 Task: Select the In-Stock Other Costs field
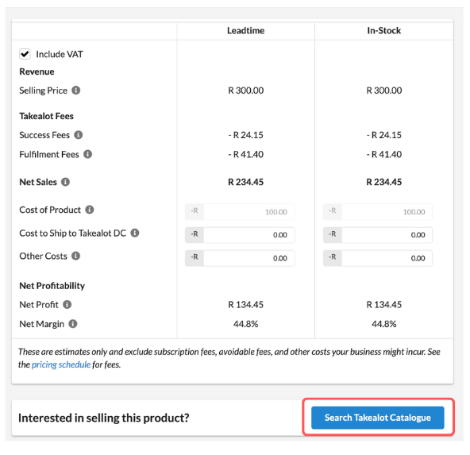378,258
